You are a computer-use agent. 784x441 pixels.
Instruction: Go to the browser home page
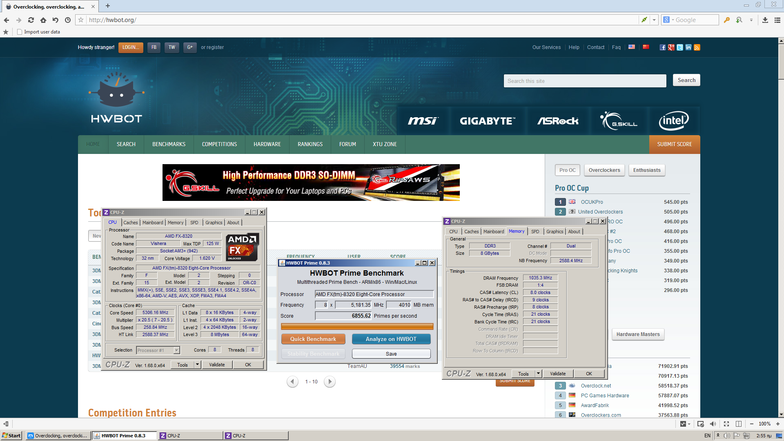pos(43,20)
